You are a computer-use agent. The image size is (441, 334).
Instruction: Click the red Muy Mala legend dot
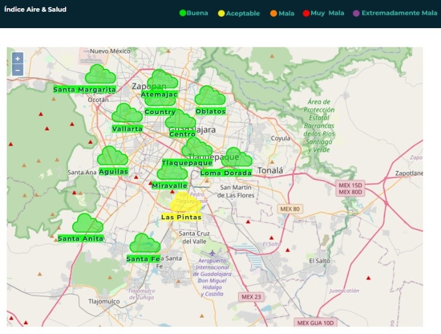point(306,13)
